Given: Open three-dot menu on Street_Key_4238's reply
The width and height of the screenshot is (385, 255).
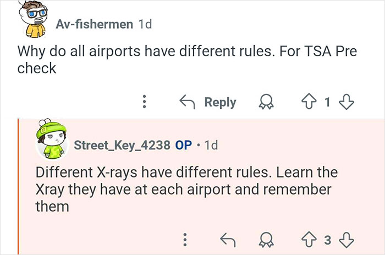Looking at the screenshot, I should click(185, 240).
